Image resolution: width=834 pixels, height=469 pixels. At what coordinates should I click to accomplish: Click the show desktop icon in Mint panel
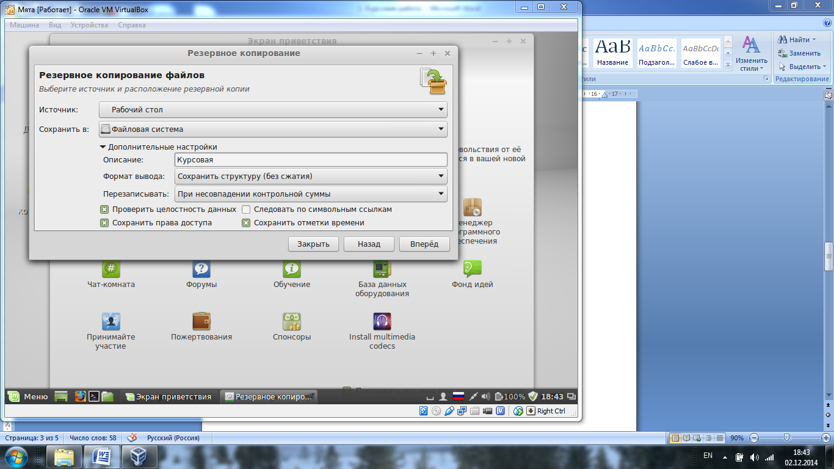[60, 396]
